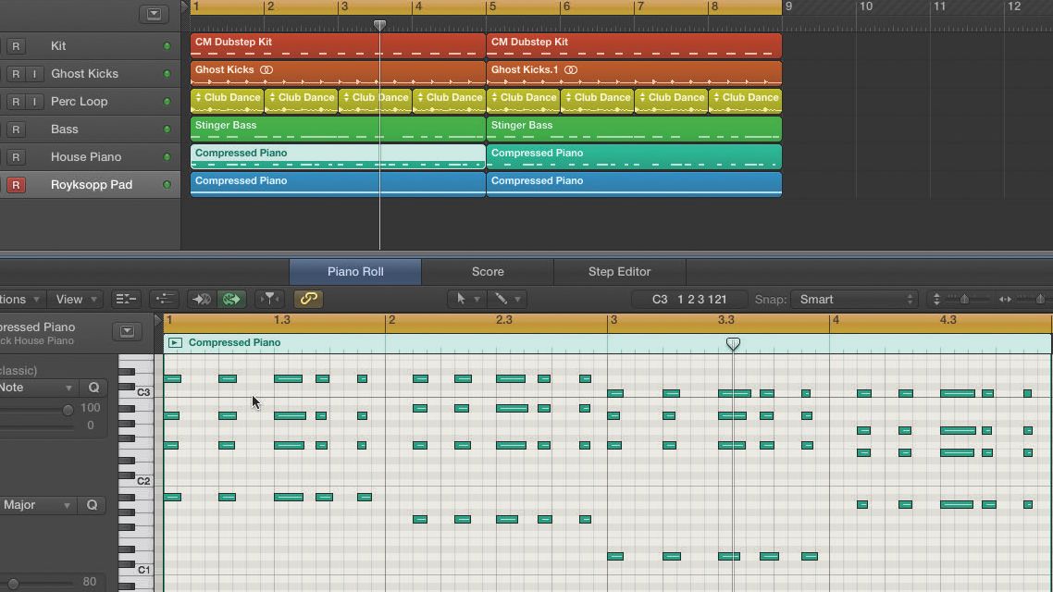
Task: Click the Q quantize button beside Note
Action: pos(93,387)
